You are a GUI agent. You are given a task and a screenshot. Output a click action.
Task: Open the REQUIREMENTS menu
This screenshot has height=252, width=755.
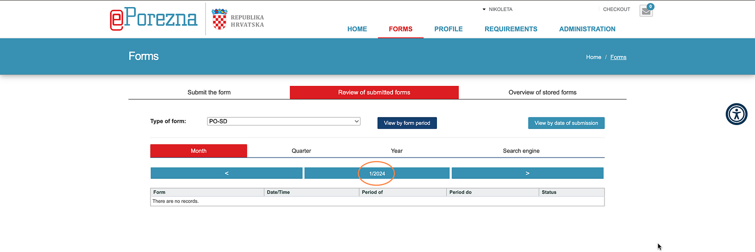(x=511, y=29)
